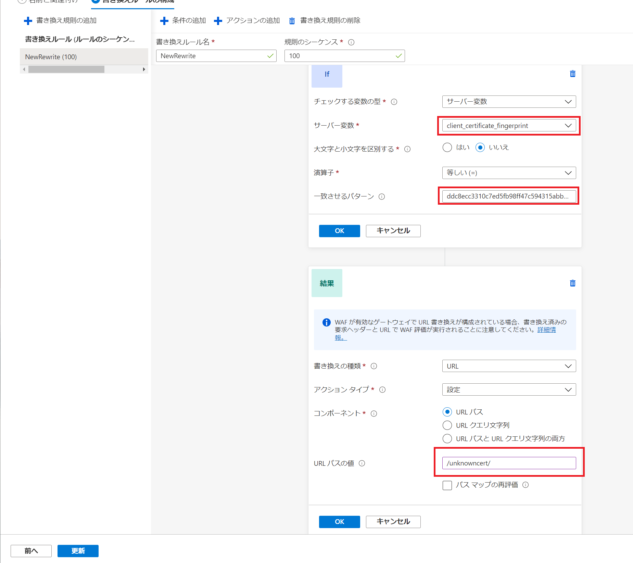Open the 書き換えの種類 URL dropdown

pyautogui.click(x=509, y=366)
